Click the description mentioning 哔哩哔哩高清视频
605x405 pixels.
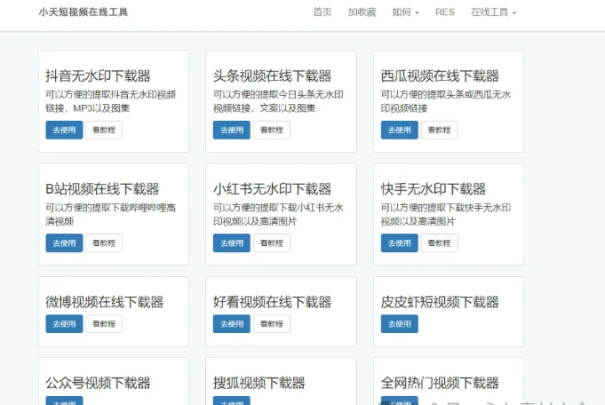pyautogui.click(x=111, y=214)
